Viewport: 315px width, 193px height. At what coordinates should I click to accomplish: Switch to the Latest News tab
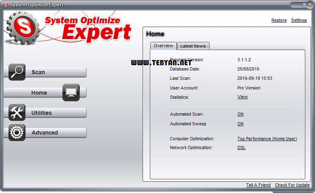pyautogui.click(x=193, y=46)
